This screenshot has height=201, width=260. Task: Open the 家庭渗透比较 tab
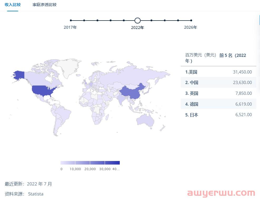tap(45, 5)
